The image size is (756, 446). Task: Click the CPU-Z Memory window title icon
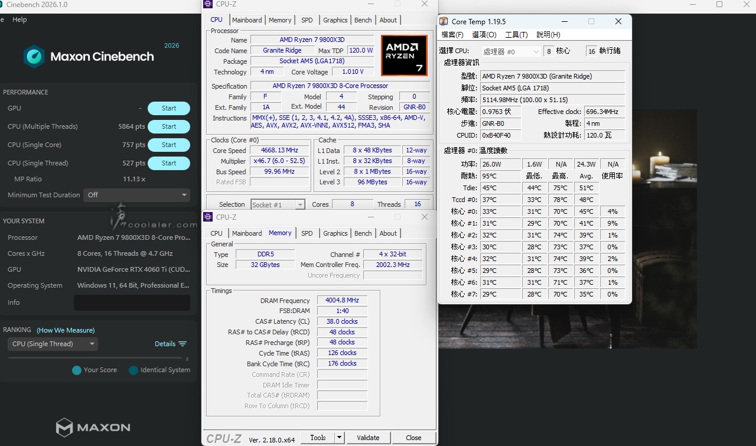point(208,217)
